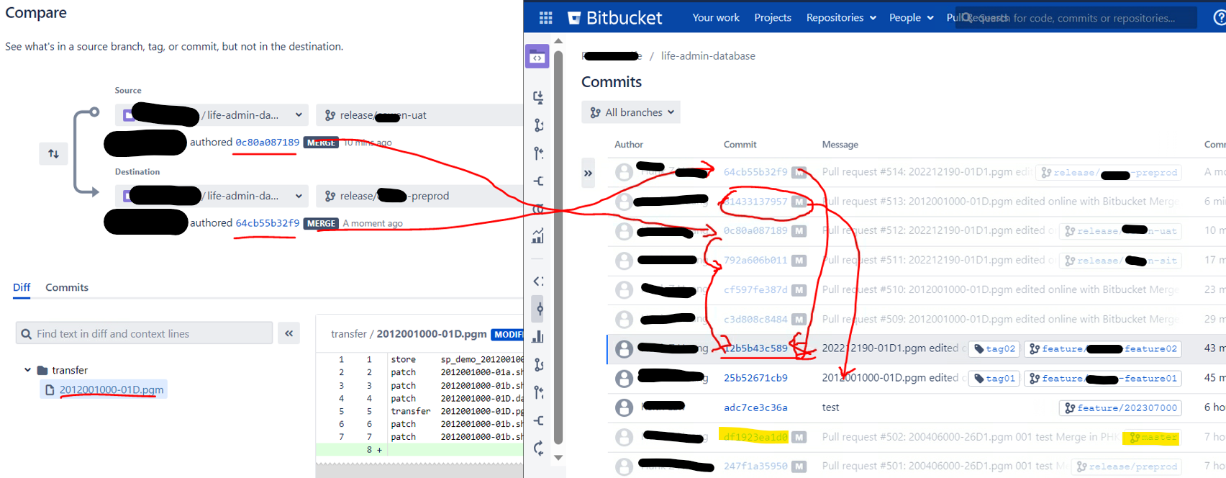Click the Create fork icon in upper sidebar

coord(538,181)
